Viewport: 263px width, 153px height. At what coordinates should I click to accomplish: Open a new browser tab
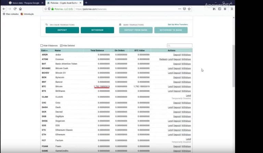tap(86, 3)
